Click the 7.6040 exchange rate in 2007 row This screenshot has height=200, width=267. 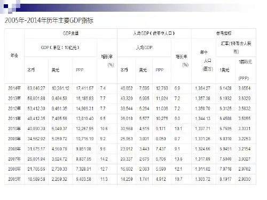[225, 159]
